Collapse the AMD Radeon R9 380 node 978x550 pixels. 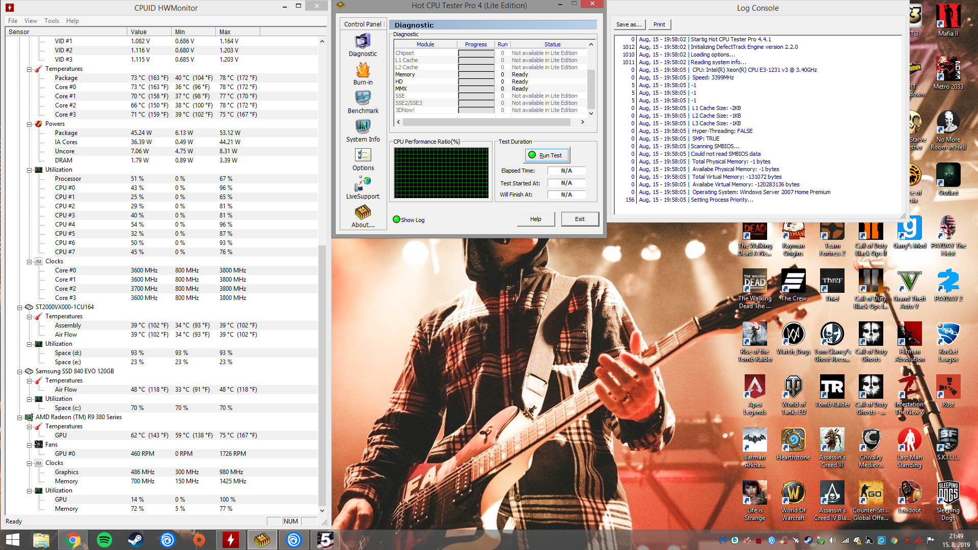click(19, 418)
